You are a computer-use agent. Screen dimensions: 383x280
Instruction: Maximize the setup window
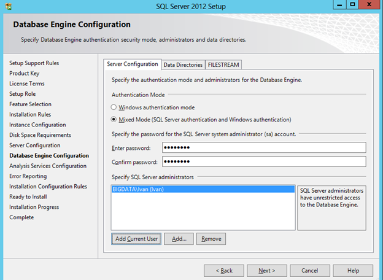352,5
